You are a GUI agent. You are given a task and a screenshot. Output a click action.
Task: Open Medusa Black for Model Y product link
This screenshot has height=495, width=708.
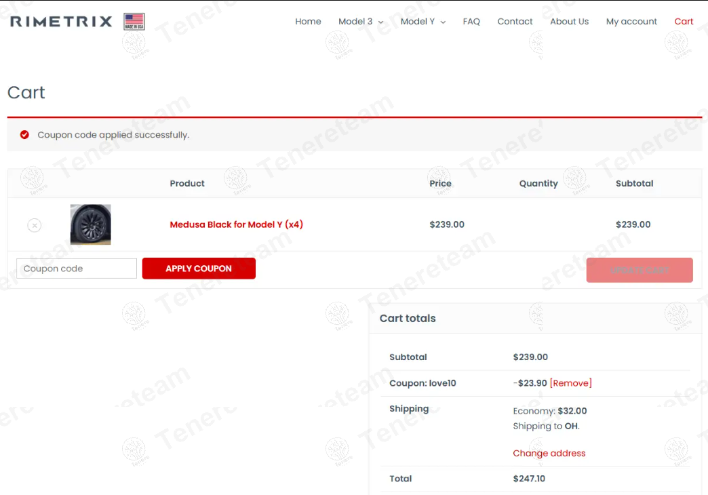click(x=236, y=224)
